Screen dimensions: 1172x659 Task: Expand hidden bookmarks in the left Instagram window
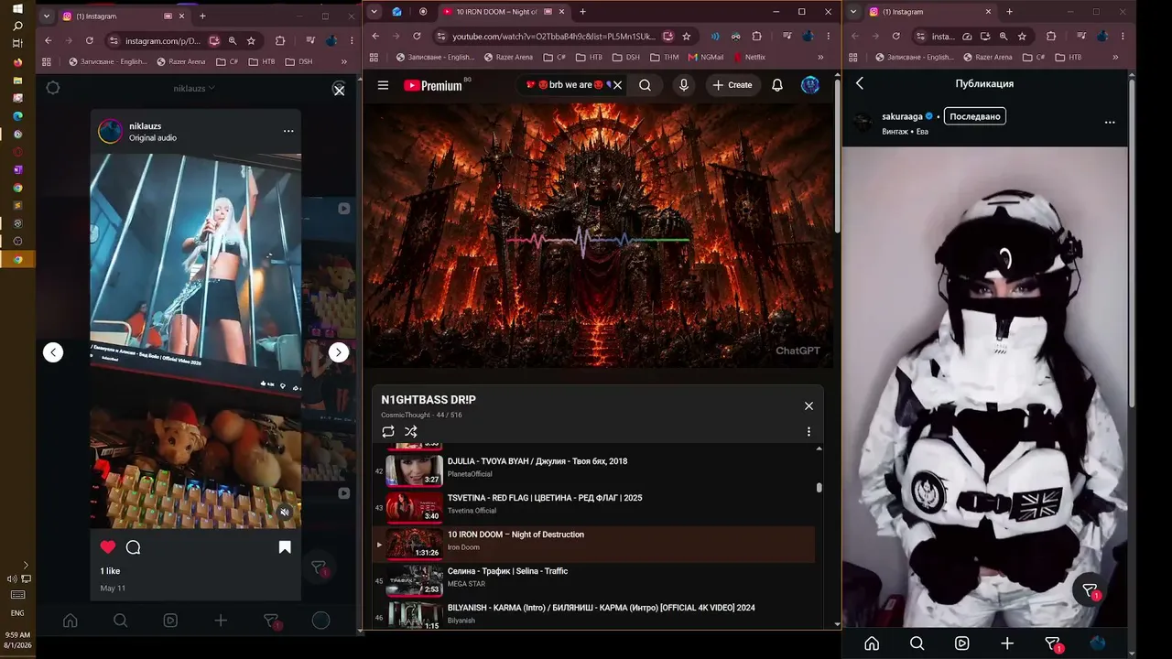[344, 61]
